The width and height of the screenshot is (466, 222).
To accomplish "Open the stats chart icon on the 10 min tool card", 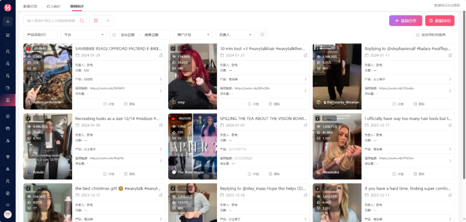I will tap(305, 55).
